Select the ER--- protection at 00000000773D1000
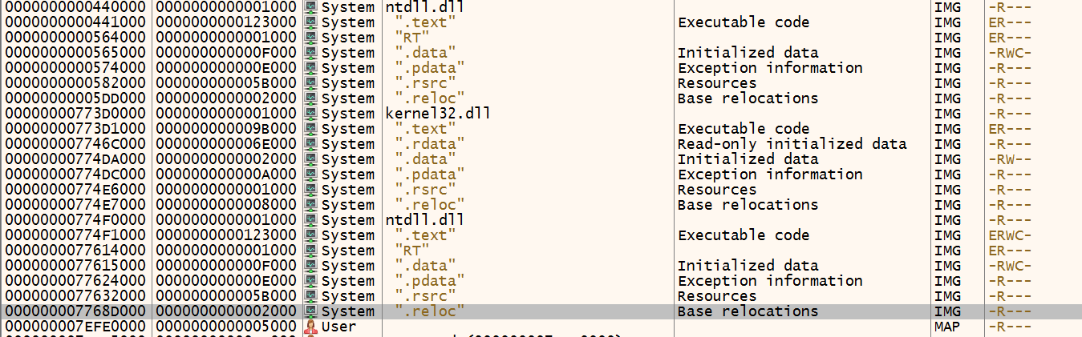The width and height of the screenshot is (1082, 337). [x=1009, y=129]
